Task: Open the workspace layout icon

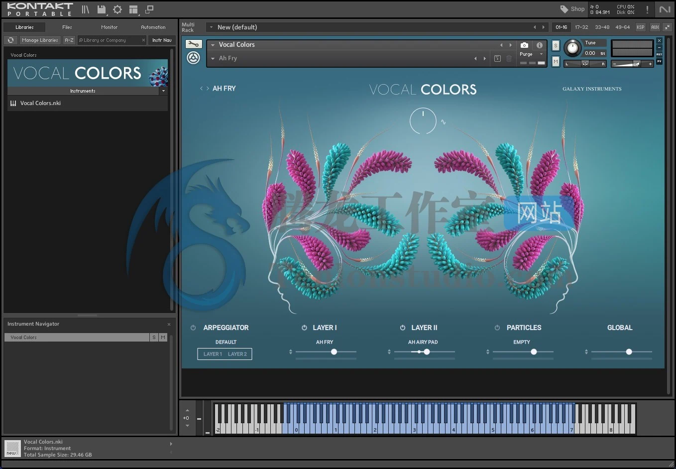Action: 133,9
